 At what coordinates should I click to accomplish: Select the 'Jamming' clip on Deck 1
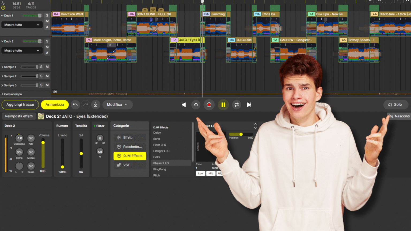(x=215, y=24)
